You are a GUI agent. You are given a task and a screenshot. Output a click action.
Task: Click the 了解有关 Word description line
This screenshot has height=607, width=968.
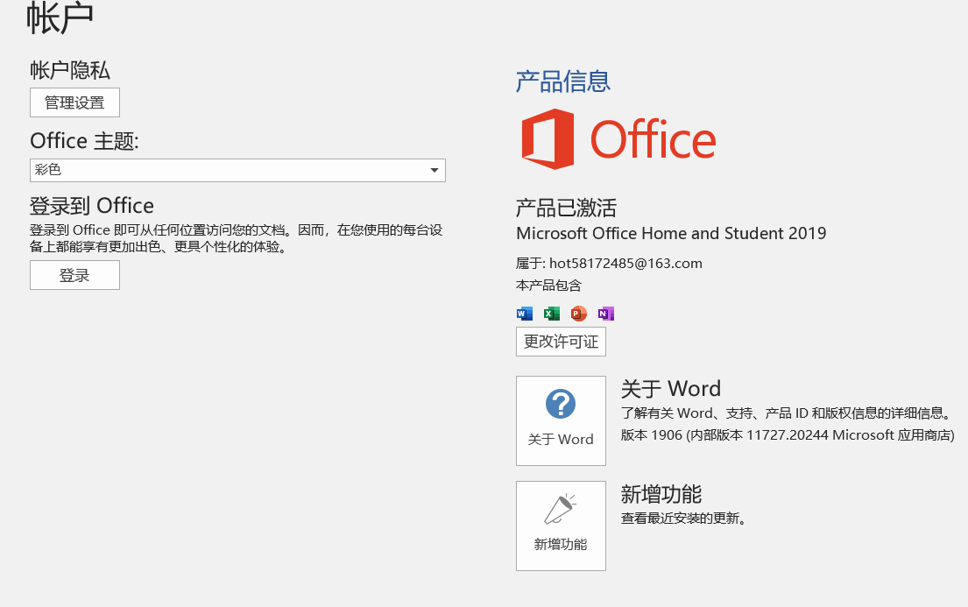[787, 413]
